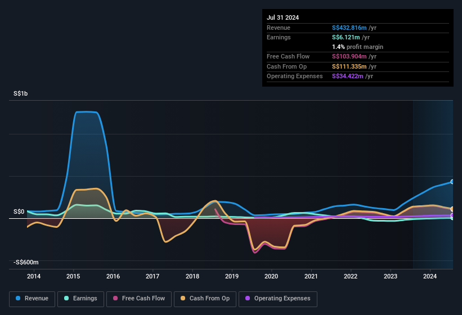
Task: Click the 2019 x-axis label
Action: point(232,276)
